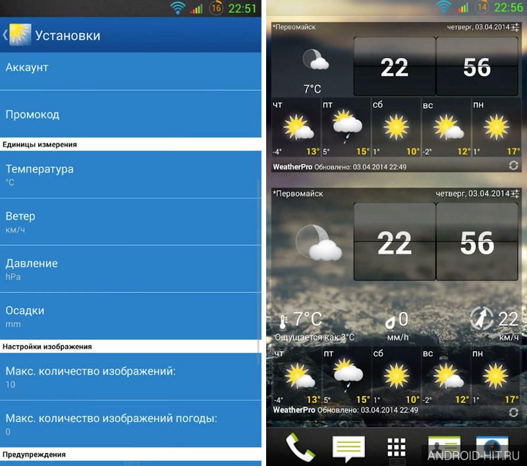
Task: Select пн sunny forecast in top widget
Action: [497, 127]
